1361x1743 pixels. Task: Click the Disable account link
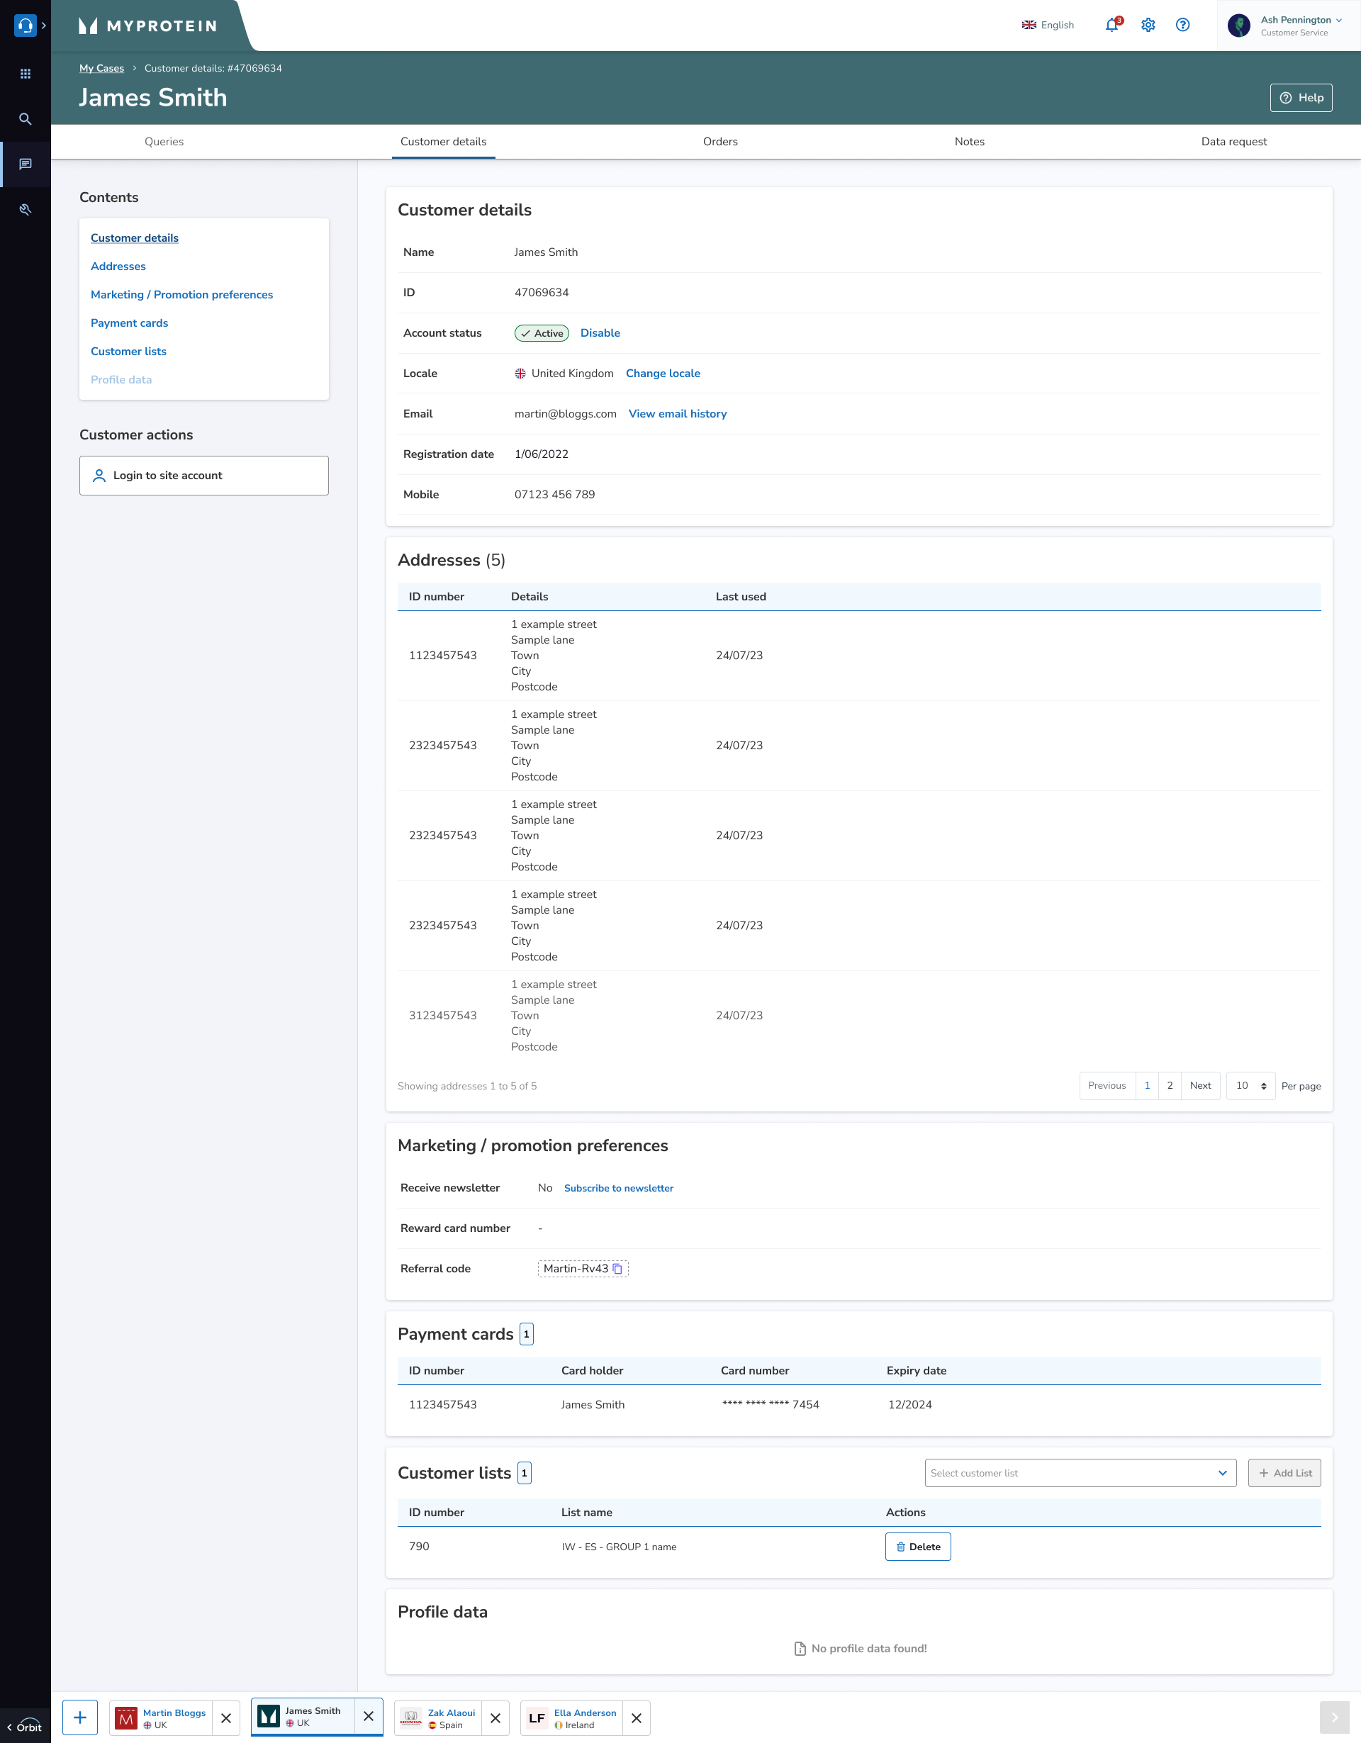pyautogui.click(x=600, y=333)
